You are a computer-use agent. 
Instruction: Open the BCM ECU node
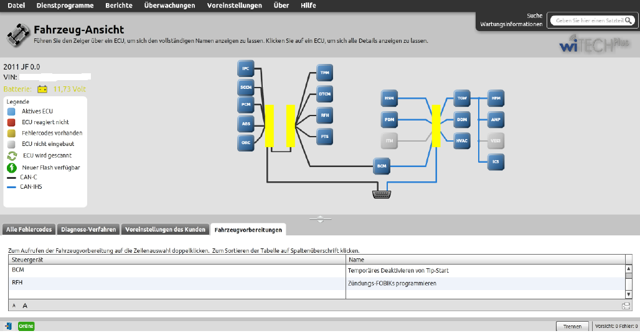point(382,166)
